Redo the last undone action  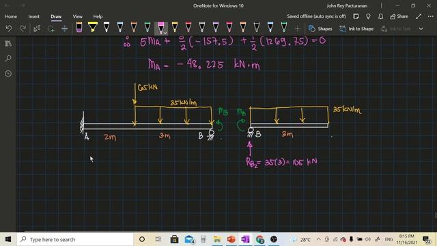[x=23, y=29]
